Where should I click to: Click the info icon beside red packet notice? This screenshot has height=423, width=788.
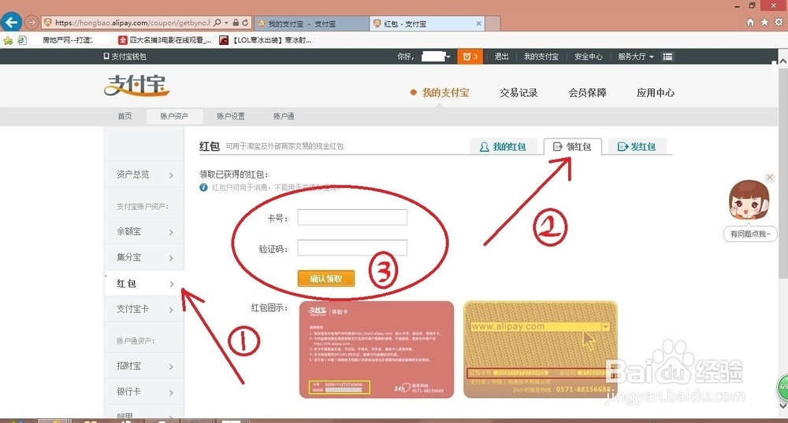click(x=203, y=187)
